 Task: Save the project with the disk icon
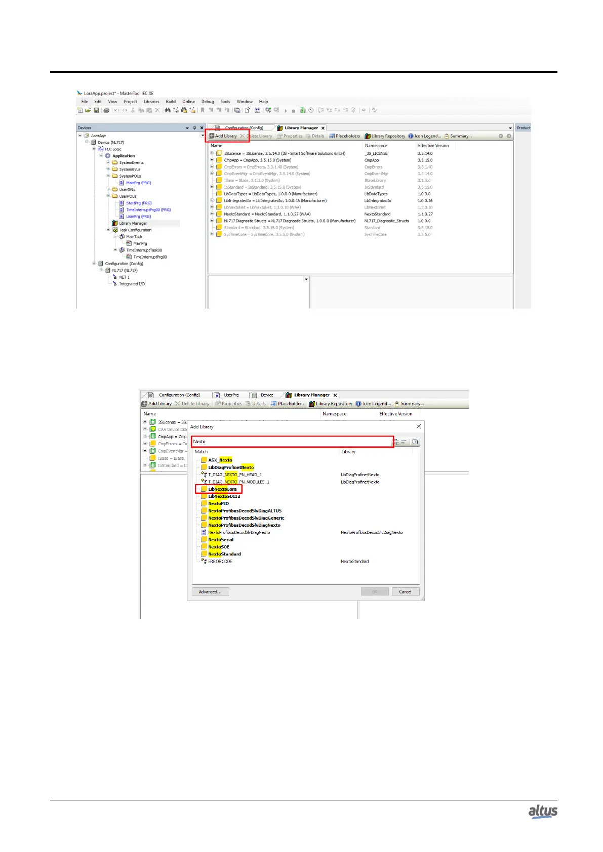coord(96,110)
